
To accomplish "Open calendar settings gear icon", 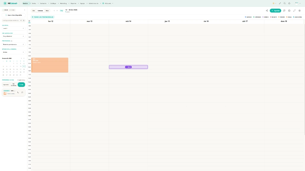I will pyautogui.click(x=300, y=11).
